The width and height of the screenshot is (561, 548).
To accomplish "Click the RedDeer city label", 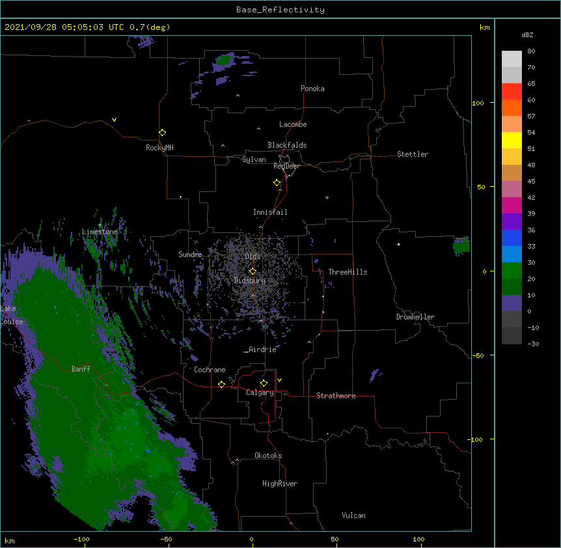I will click(286, 166).
